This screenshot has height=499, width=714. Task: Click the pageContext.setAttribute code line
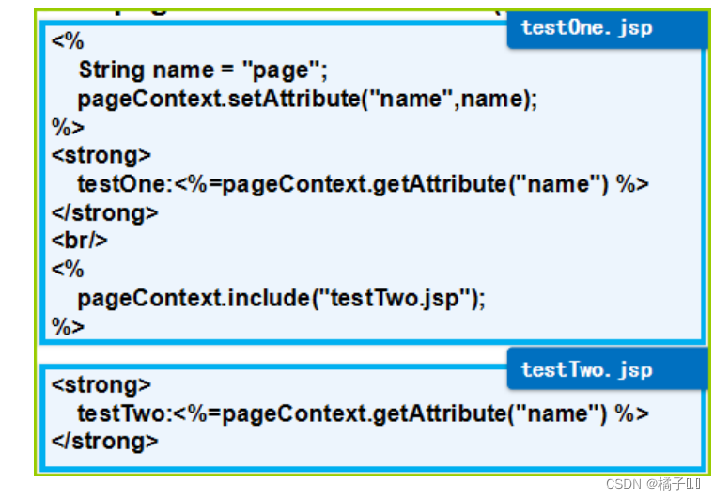point(307,99)
